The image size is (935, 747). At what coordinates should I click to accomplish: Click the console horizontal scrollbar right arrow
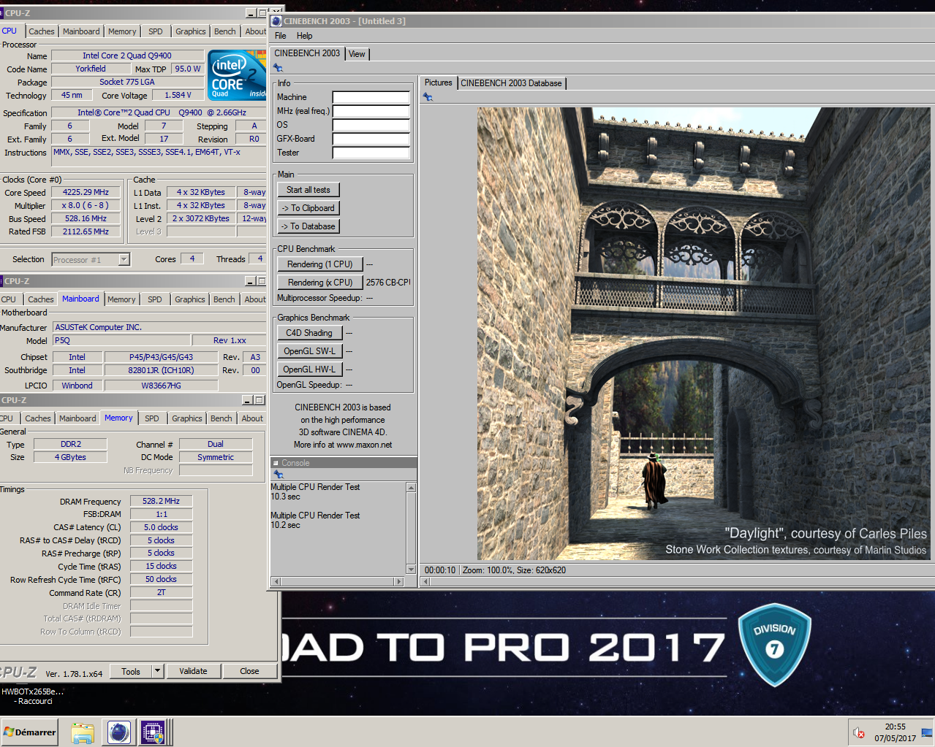click(399, 581)
